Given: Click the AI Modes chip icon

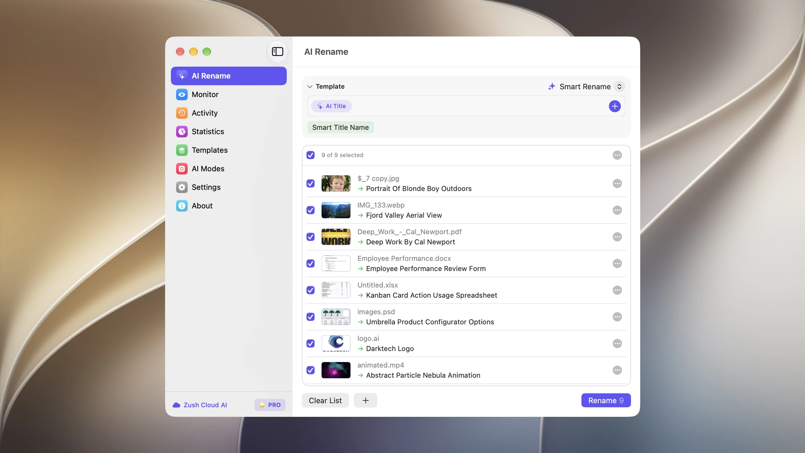Looking at the screenshot, I should pos(182,169).
